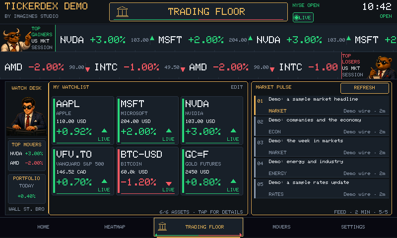This screenshot has width=397, height=238.
Task: Click the 110.00 USD price on AAPL
Action: pos(71,121)
